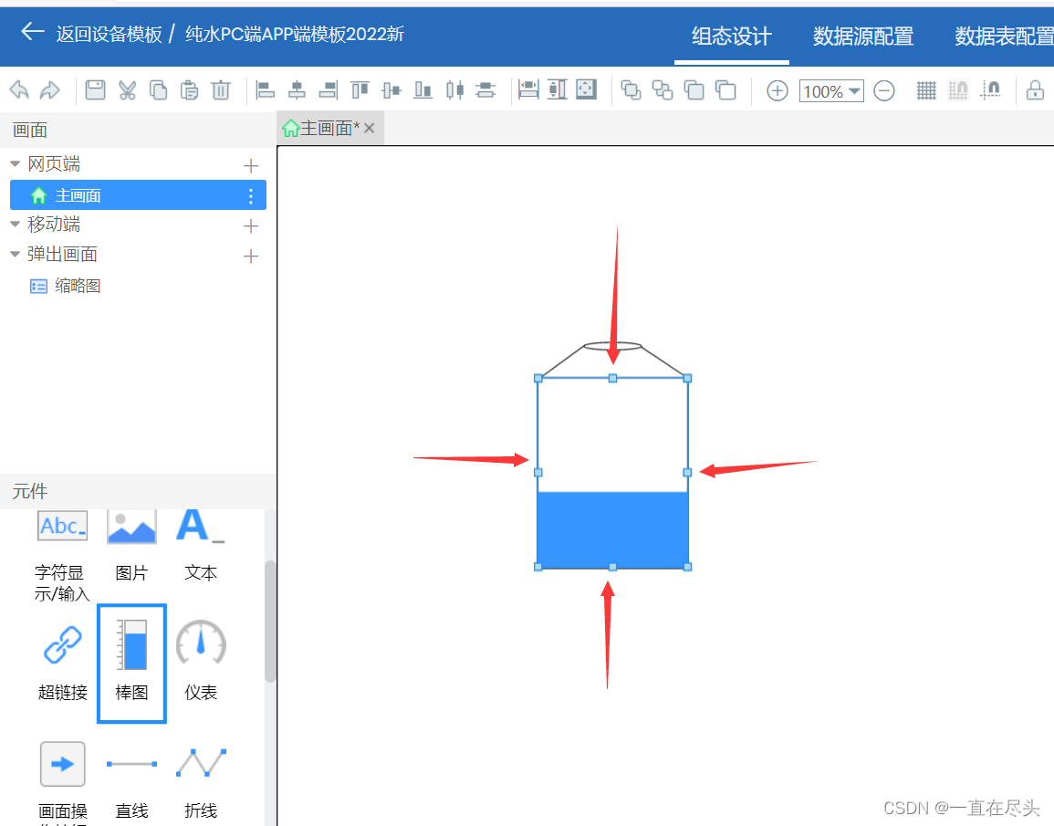Select the 超链接 hyperlink element
Image resolution: width=1054 pixels, height=826 pixels.
62,643
